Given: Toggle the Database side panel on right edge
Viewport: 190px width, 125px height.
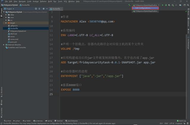Looking at the screenshot, I should pyautogui.click(x=188, y=23).
